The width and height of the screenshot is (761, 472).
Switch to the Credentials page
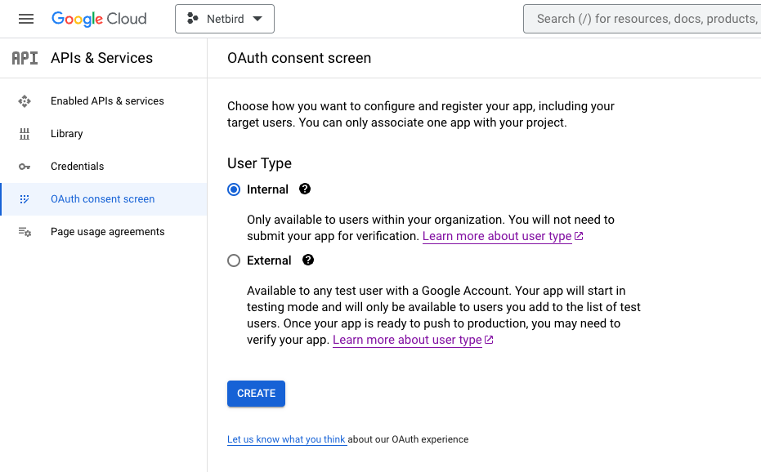click(77, 166)
